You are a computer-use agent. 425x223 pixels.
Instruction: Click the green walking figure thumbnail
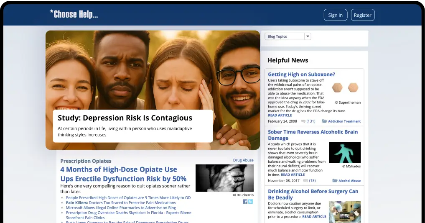[344, 152]
